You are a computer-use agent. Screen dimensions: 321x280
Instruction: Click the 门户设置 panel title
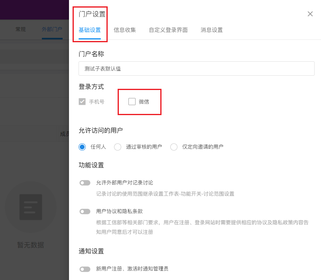coord(92,14)
